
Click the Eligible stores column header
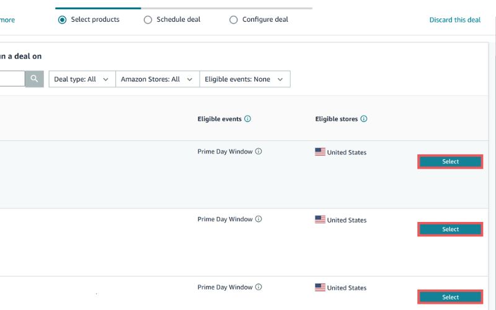click(336, 119)
